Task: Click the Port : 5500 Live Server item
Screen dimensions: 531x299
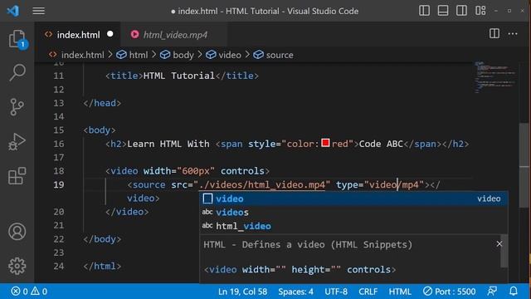Action: (450, 292)
